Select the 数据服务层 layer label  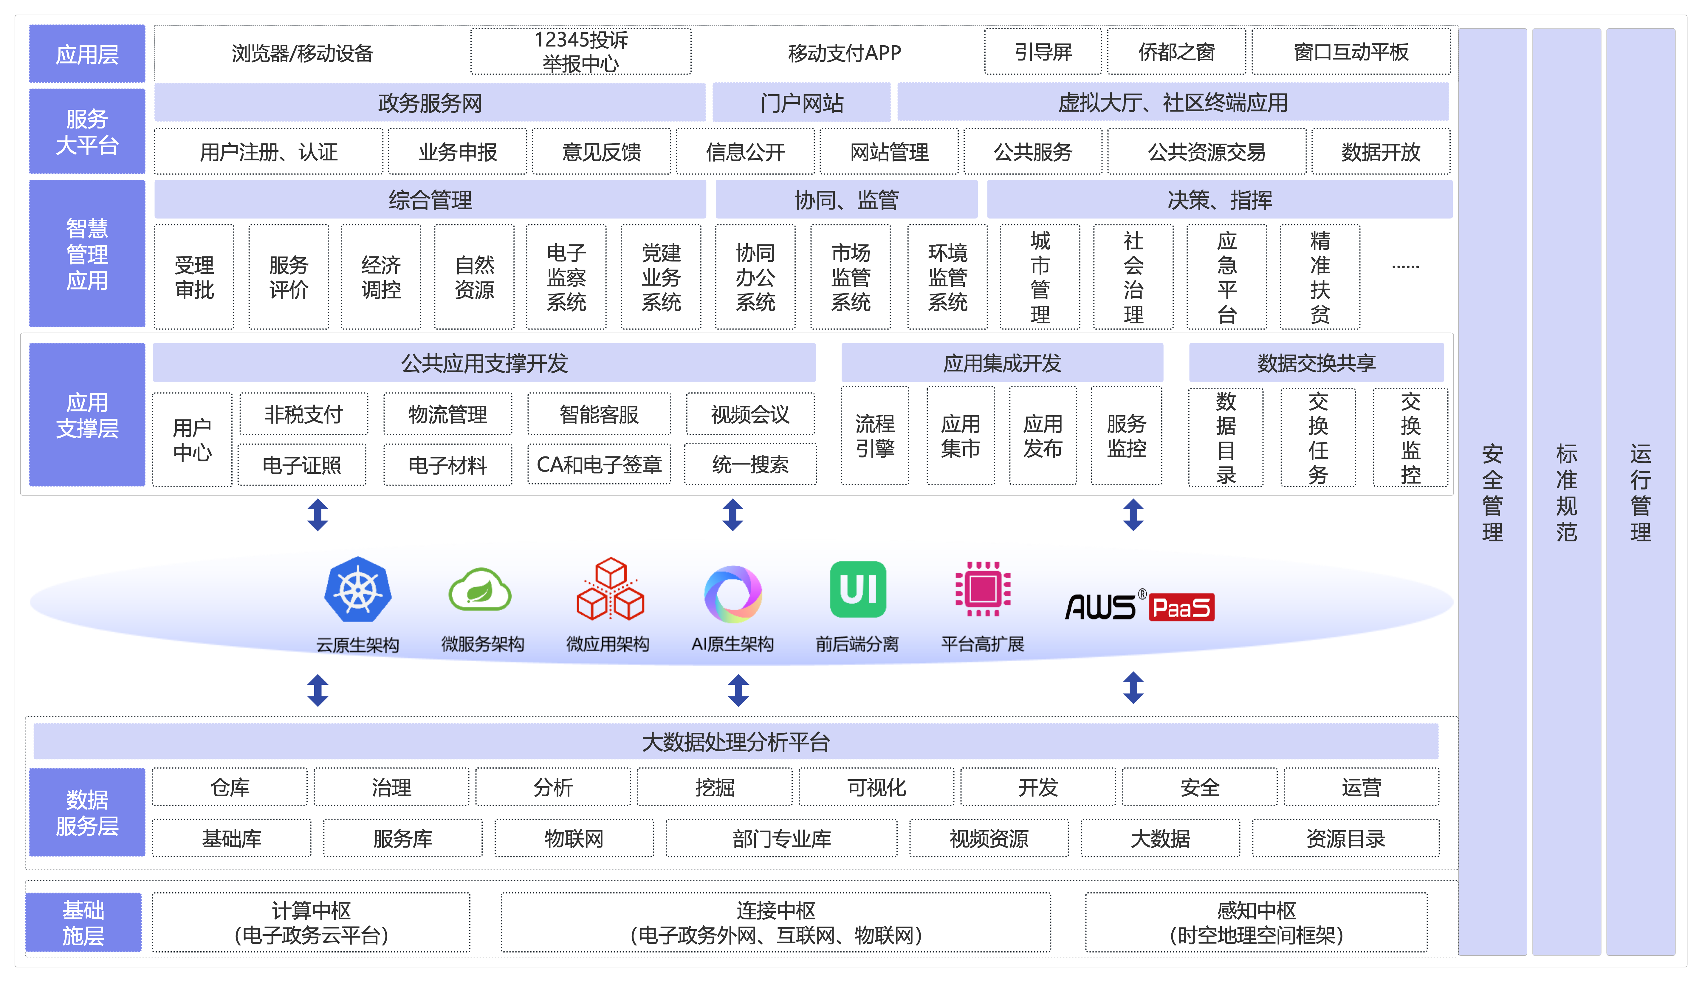[x=87, y=812]
